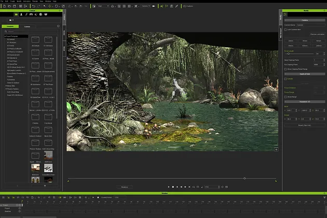This screenshot has height=218, width=327.
Task: Click the timeline toolbar play button
Action: 93,197
